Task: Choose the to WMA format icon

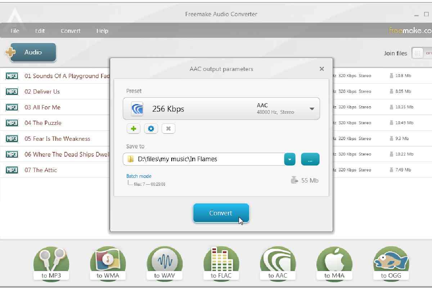Action: click(108, 263)
